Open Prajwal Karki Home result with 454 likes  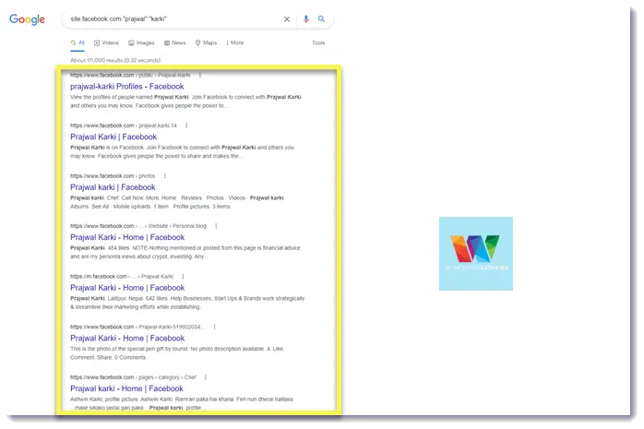127,237
